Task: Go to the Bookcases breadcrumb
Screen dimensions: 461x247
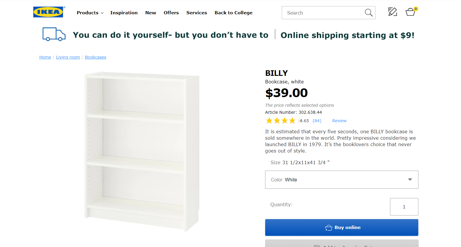Action: (95, 57)
